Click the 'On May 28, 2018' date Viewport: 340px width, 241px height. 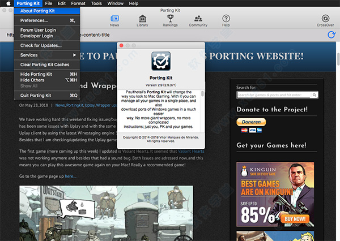[33, 105]
